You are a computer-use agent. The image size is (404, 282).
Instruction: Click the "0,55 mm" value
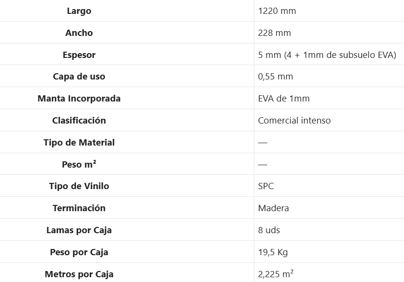click(275, 77)
